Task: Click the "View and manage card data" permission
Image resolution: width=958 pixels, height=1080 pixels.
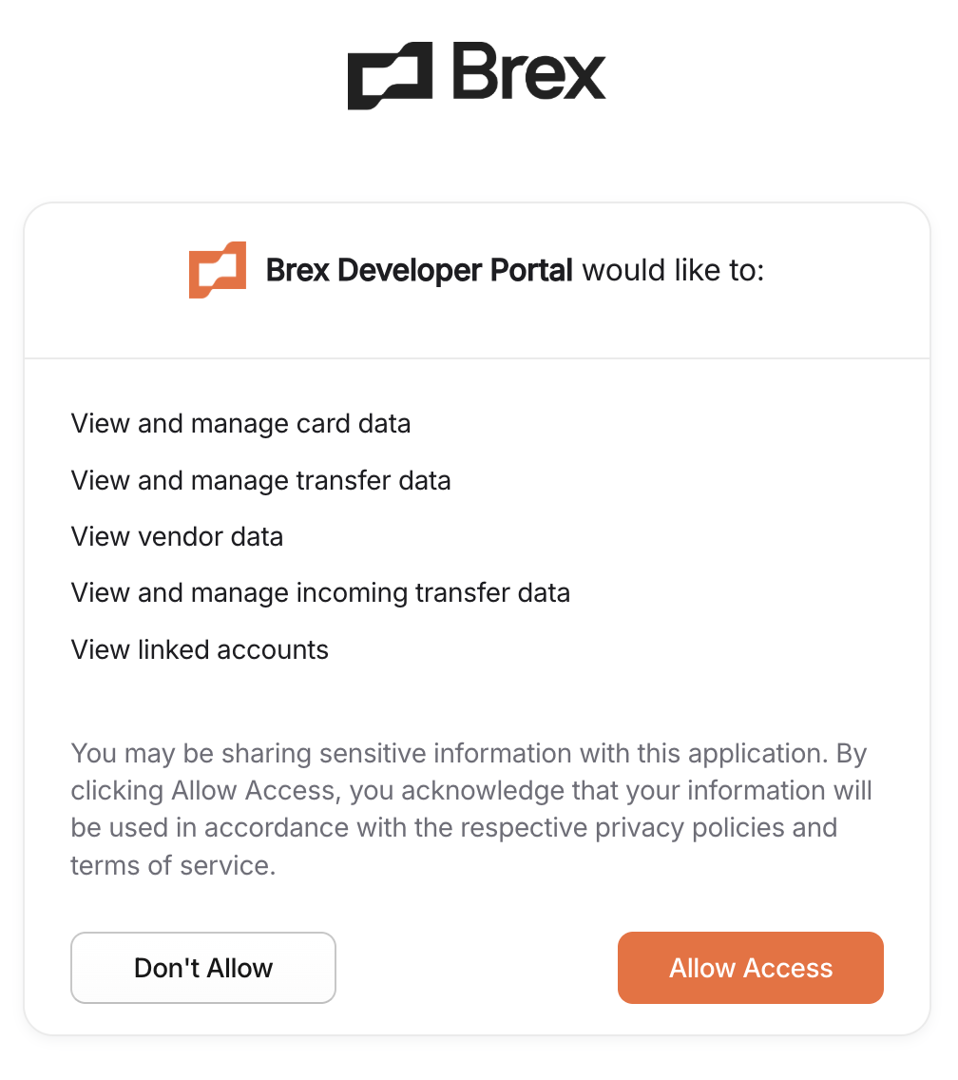Action: [240, 423]
